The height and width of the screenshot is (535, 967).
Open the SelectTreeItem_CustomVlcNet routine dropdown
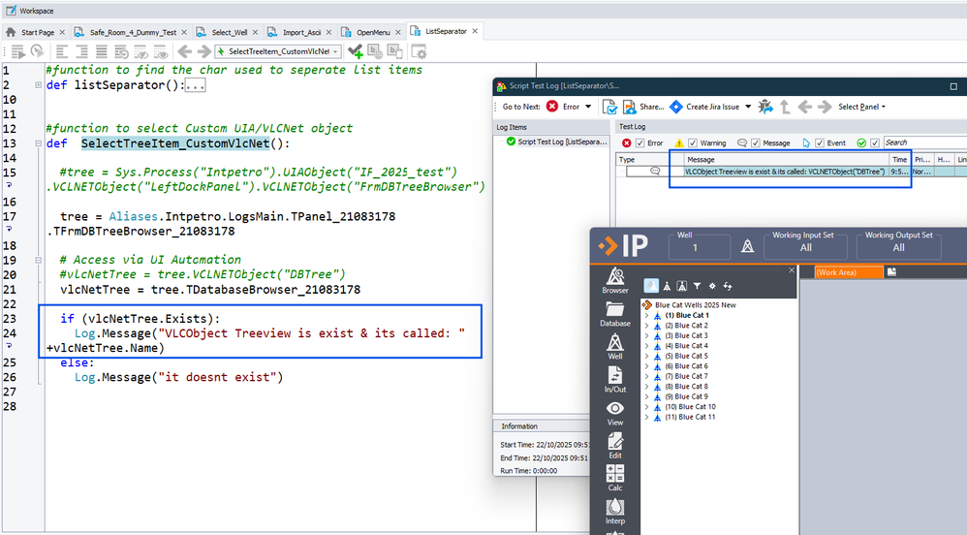335,51
